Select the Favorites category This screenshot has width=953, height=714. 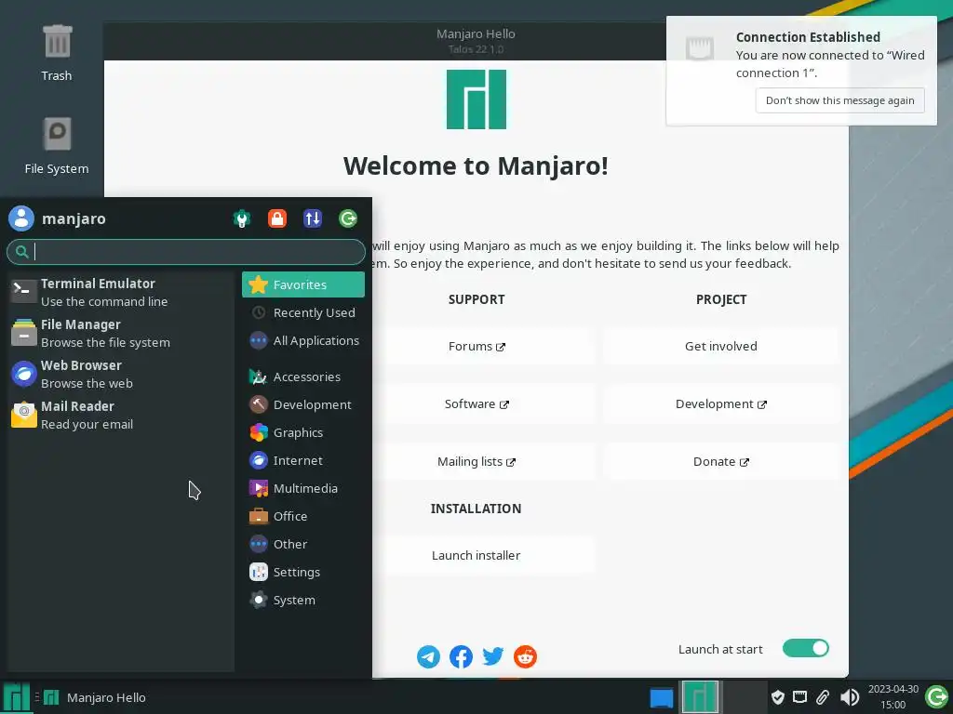(303, 284)
